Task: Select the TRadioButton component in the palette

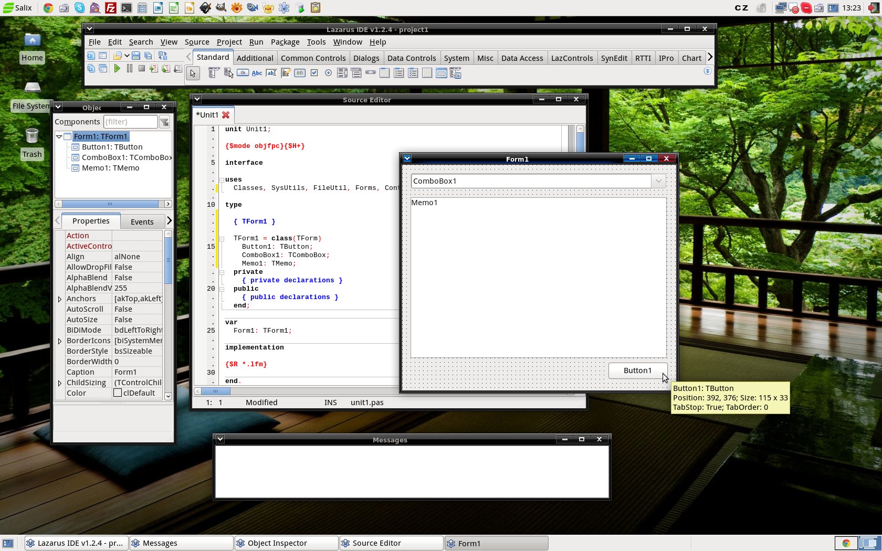Action: tap(328, 73)
